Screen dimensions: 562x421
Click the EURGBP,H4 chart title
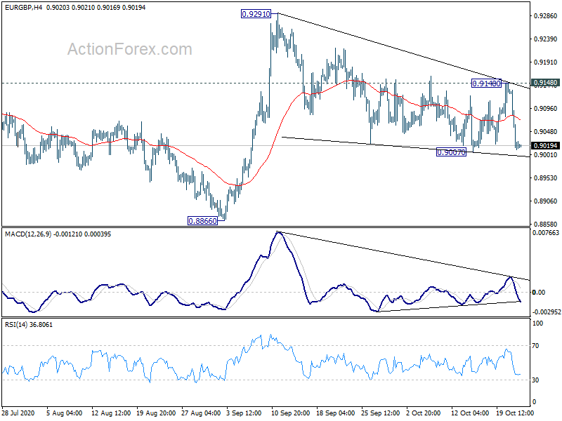point(23,7)
